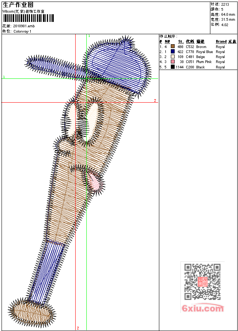Select the Black C200 color swatch

[173, 67]
